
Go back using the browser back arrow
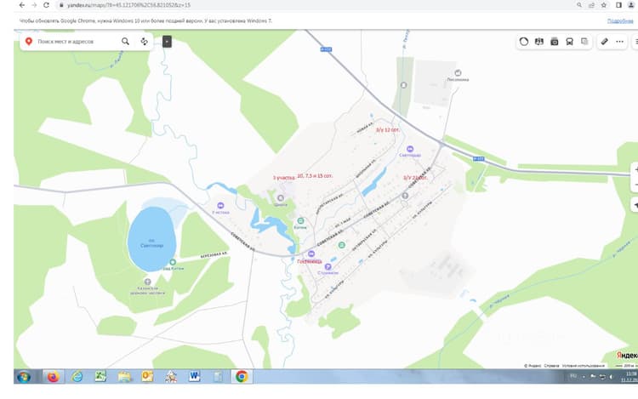pos(22,5)
